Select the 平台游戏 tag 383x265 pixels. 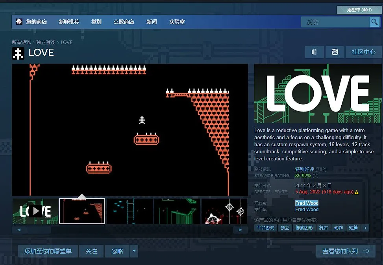266,228
